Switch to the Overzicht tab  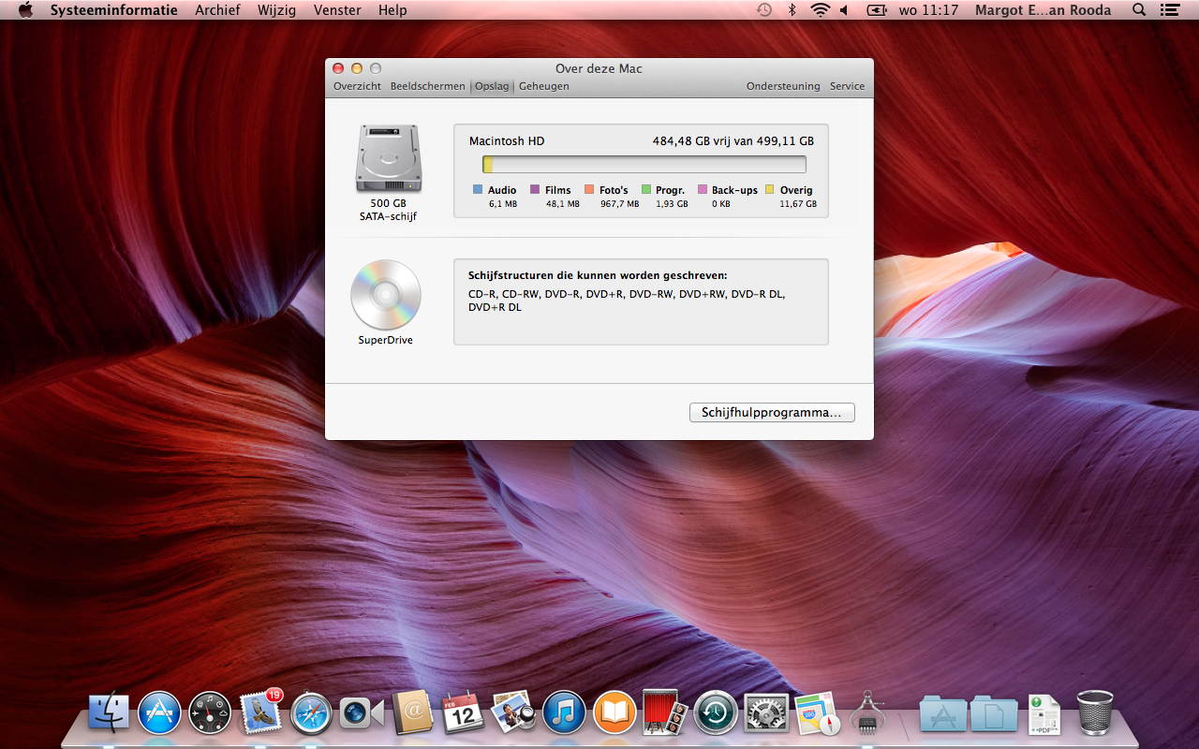[357, 86]
